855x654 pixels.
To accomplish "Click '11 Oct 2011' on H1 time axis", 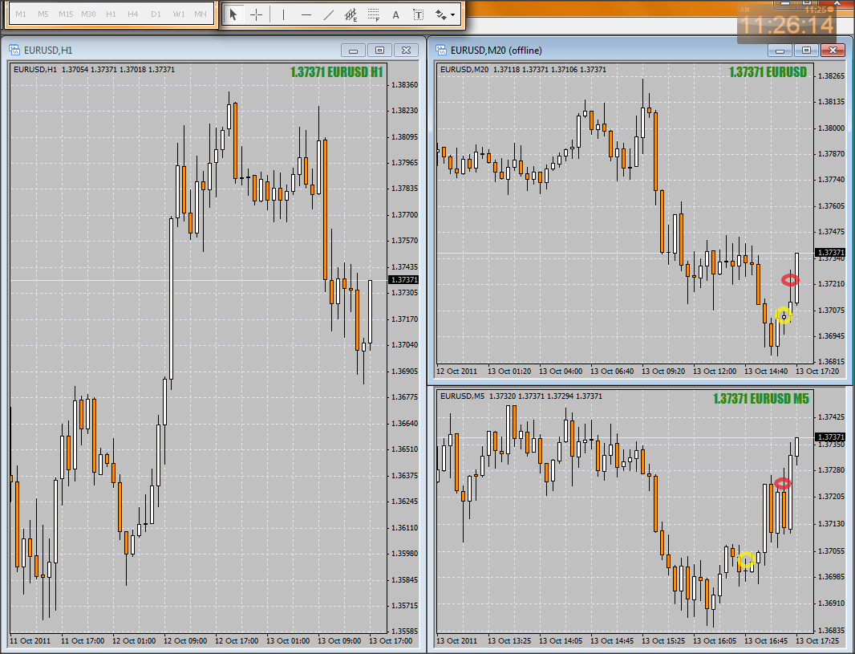I will click(x=30, y=641).
